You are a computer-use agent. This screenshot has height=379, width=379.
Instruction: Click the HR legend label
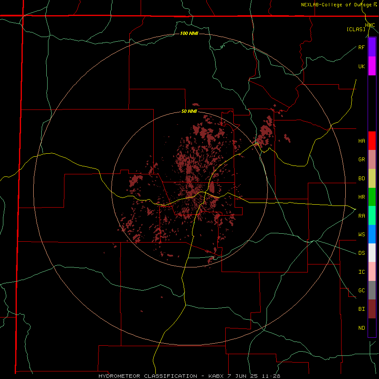click(x=361, y=197)
